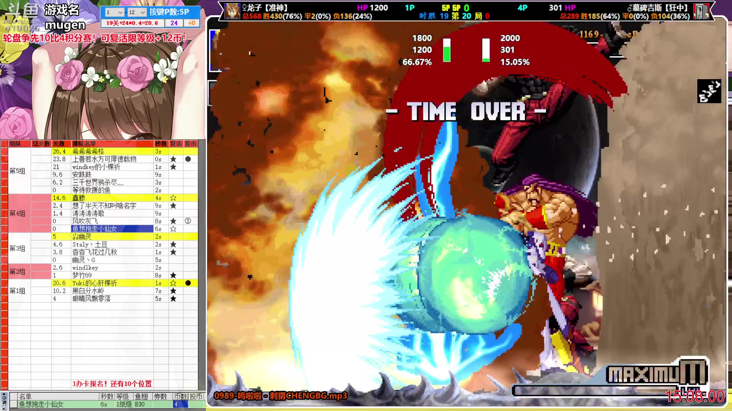The width and height of the screenshot is (732, 411).
Task: Click the outline star for 鱼想抱走小仙女
Action: [x=173, y=229]
